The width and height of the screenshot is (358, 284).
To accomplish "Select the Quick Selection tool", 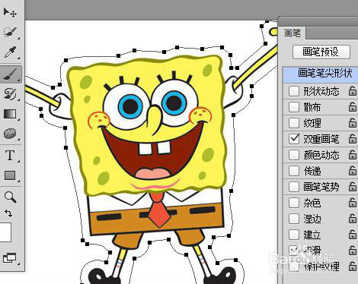I will click(10, 32).
